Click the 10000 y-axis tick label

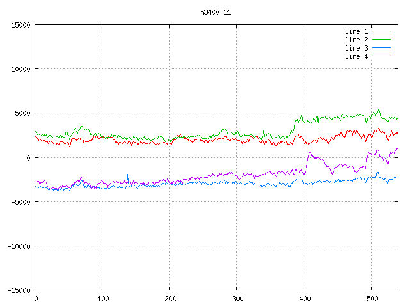coord(20,69)
